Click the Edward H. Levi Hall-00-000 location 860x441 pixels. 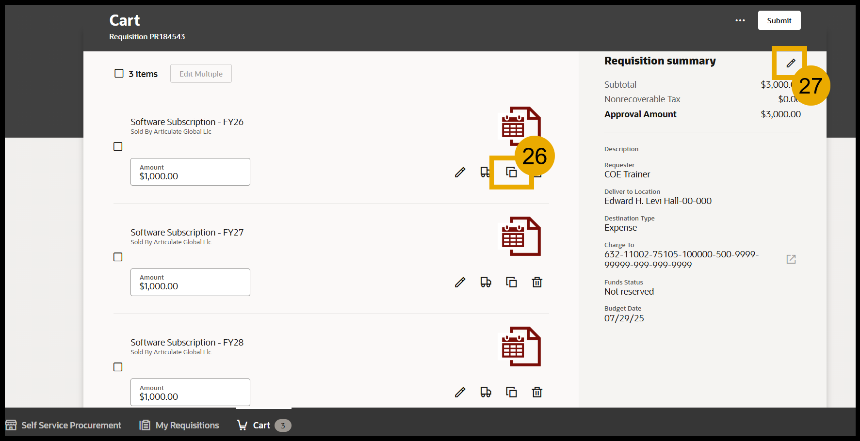[658, 201]
